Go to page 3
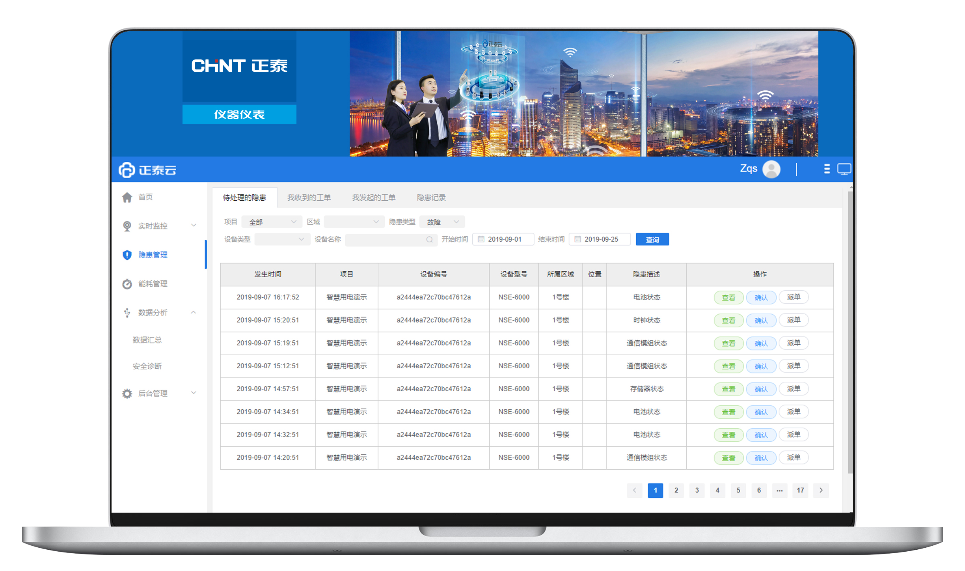 tap(697, 490)
